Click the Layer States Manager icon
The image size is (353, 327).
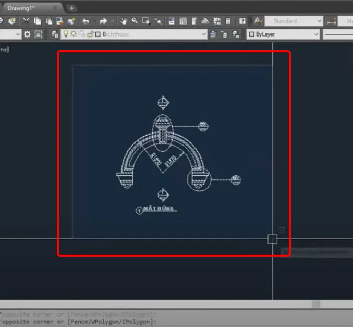pyautogui.click(x=236, y=34)
